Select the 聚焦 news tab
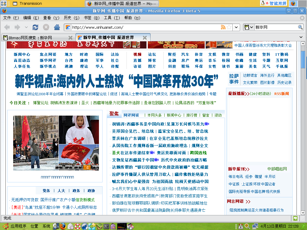 pyautogui.click(x=114, y=114)
